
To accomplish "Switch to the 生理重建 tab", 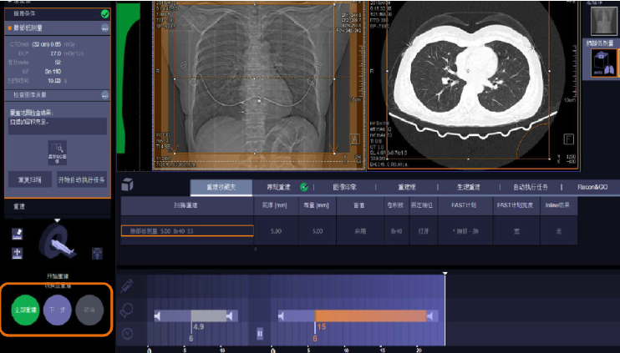I will [469, 187].
